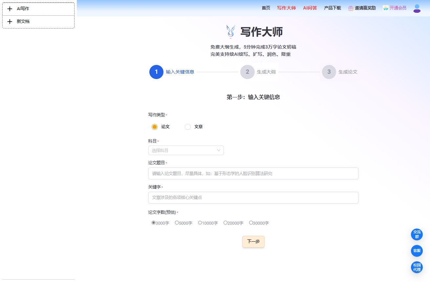Click step 1 circle 输入关键信息
This screenshot has height=282, width=430.
click(x=156, y=72)
